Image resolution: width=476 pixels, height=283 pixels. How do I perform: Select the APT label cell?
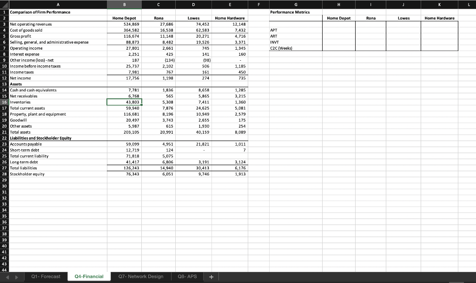tap(295, 30)
